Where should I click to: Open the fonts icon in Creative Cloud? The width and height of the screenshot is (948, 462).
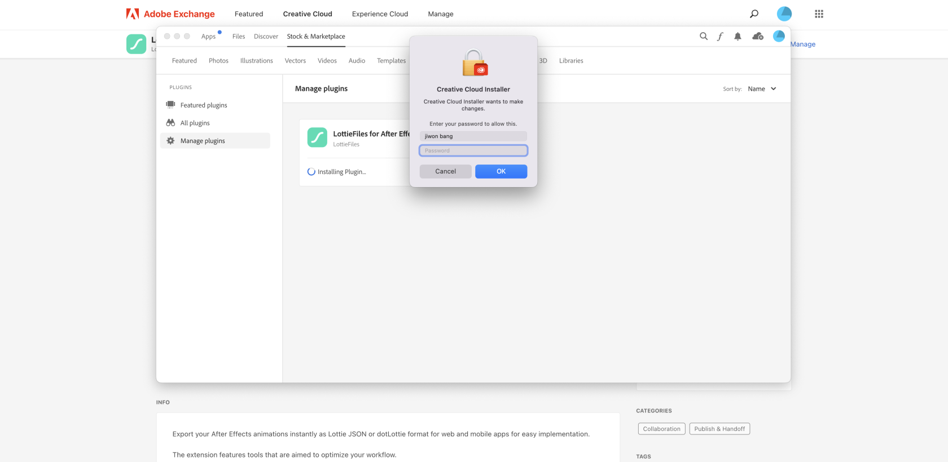(720, 36)
